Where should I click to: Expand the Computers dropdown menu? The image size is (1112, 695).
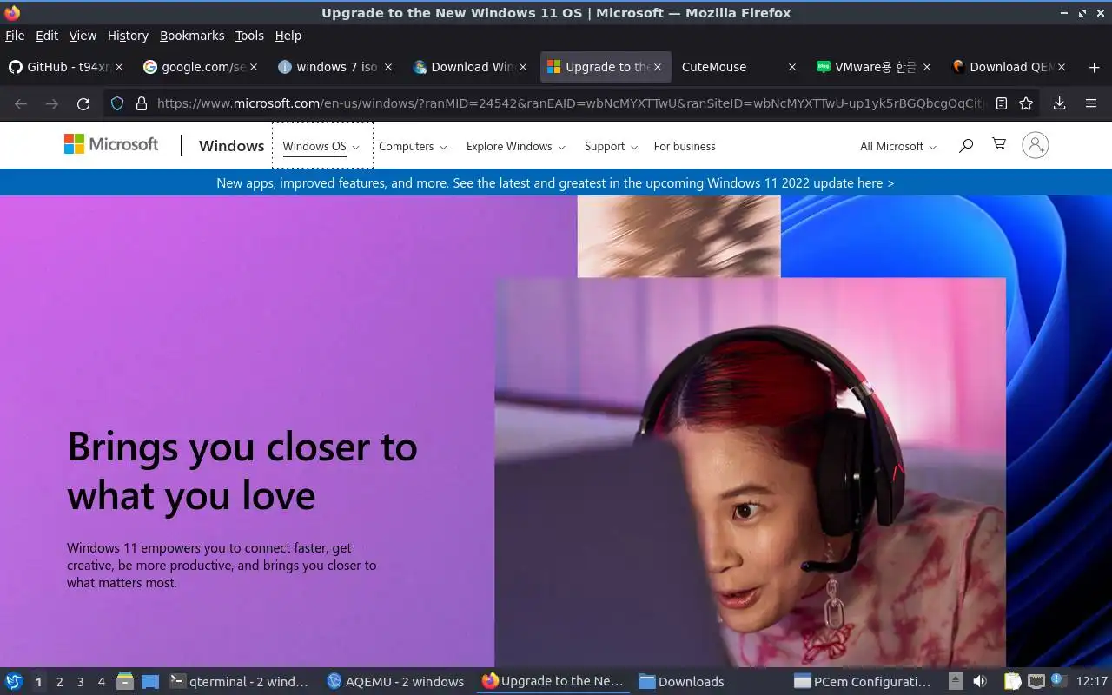click(x=413, y=146)
